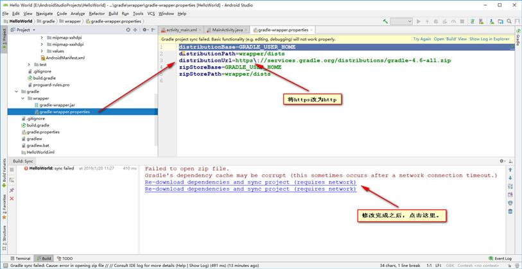Open Project Structure icon in toolbar

click(500, 21)
